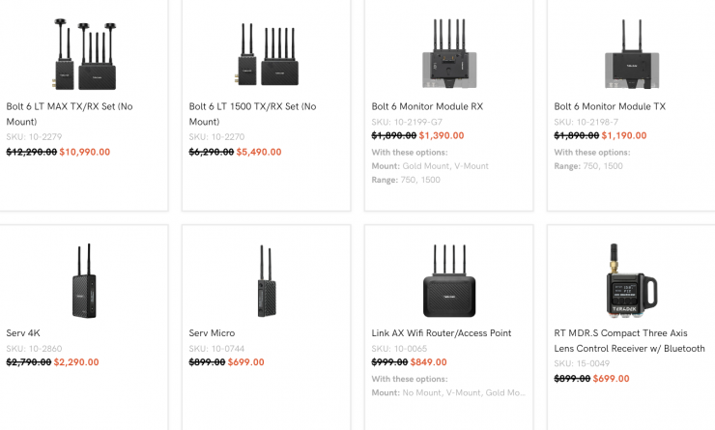Screen dimensions: 715x430
Task: Open the Bolt 6 Monitor Module RX image
Action: coord(448,53)
